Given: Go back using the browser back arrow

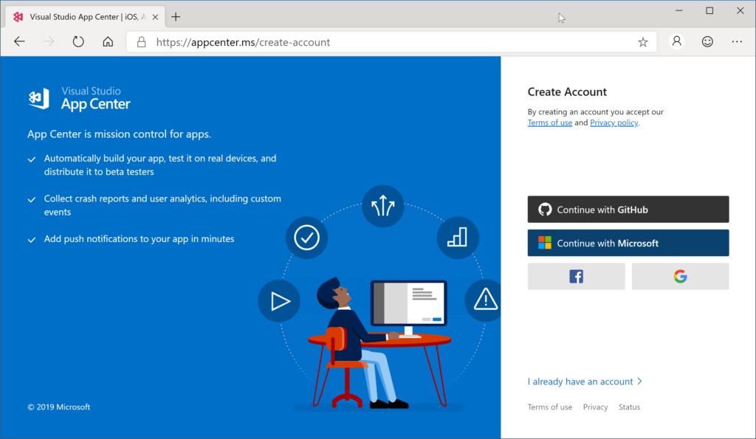Looking at the screenshot, I should coord(20,42).
